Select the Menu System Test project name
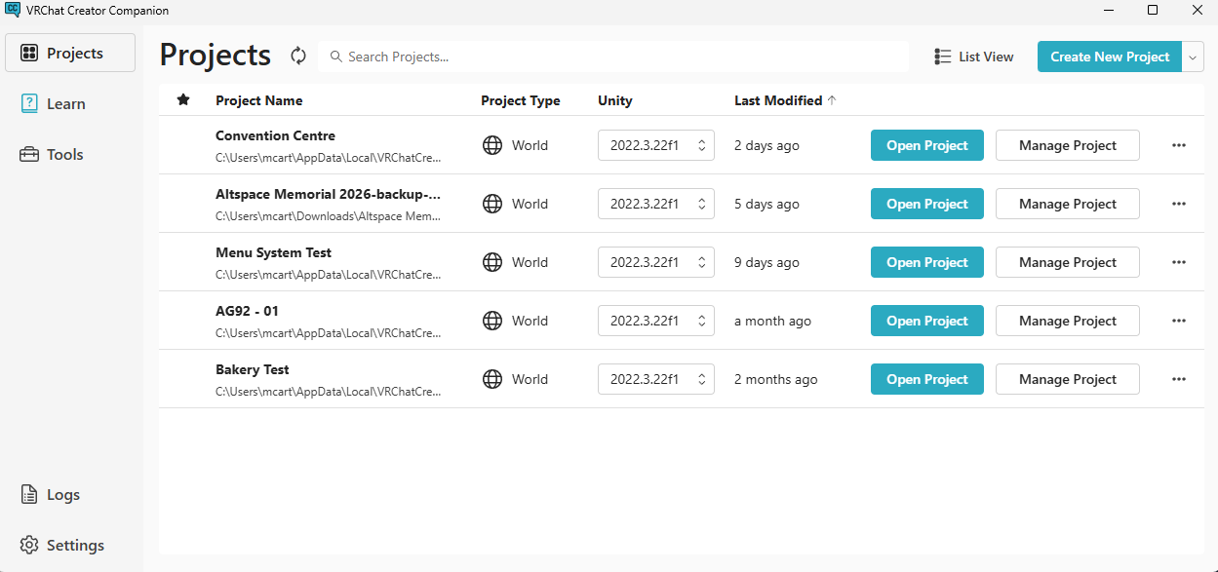 point(273,252)
